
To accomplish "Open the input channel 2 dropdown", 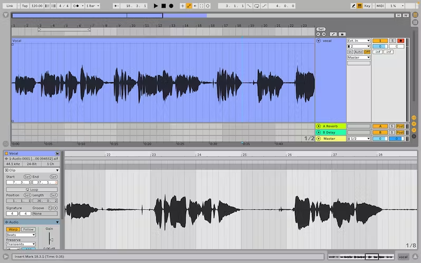I will tap(359, 46).
